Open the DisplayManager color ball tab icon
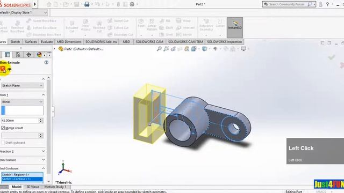Viewport: 344px width, 193px height. coord(39,55)
